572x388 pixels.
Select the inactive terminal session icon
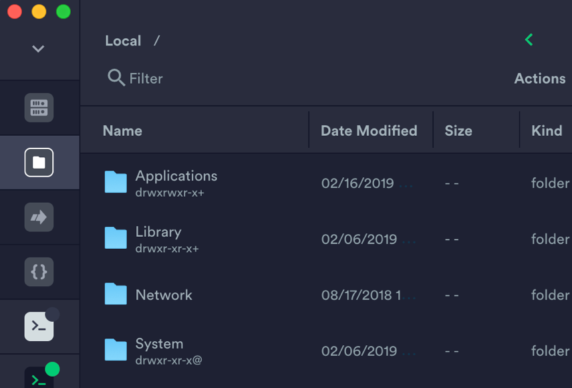(39, 326)
